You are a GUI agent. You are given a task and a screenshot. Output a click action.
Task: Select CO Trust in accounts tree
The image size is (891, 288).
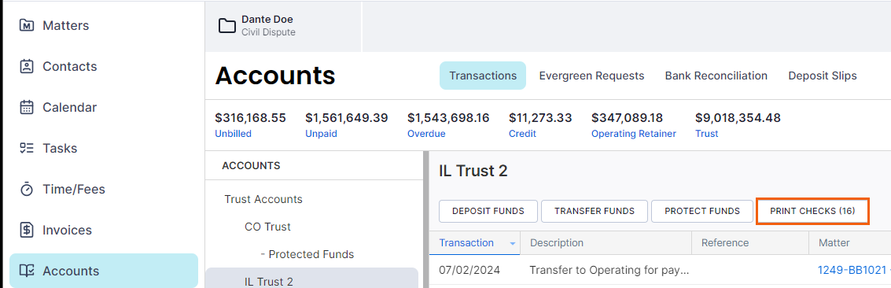267,227
